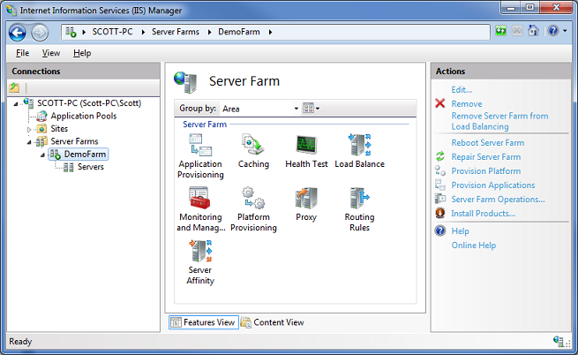The height and width of the screenshot is (355, 578).
Task: Click SCOTT-PC in the address breadcrumb
Action: [x=112, y=32]
